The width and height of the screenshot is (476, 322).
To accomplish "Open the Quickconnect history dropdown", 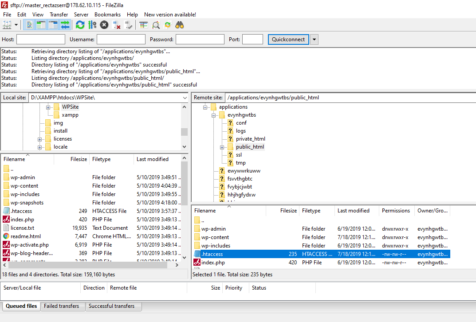I will [x=314, y=39].
